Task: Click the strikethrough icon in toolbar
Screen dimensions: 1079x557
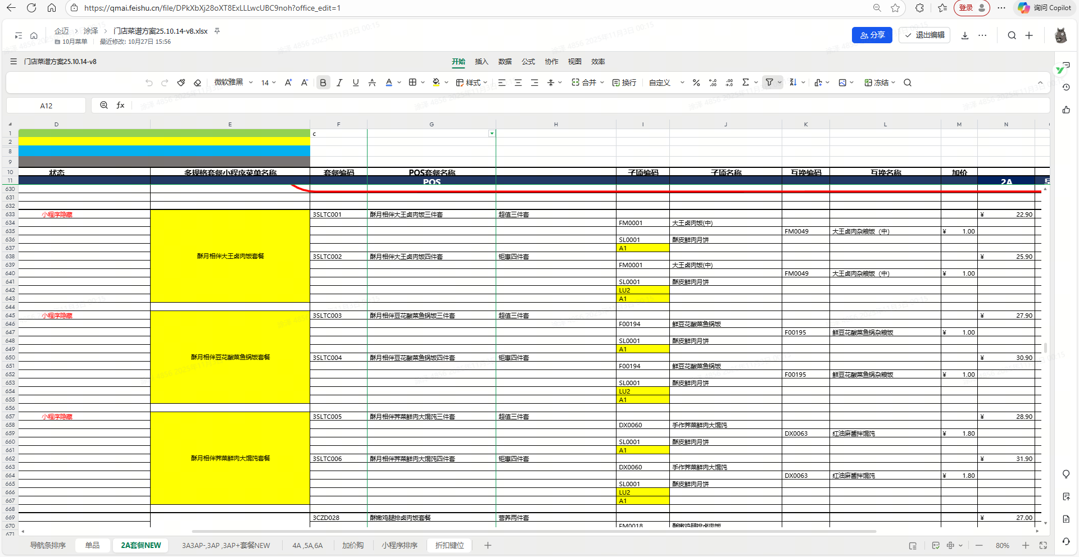Action: click(x=372, y=83)
